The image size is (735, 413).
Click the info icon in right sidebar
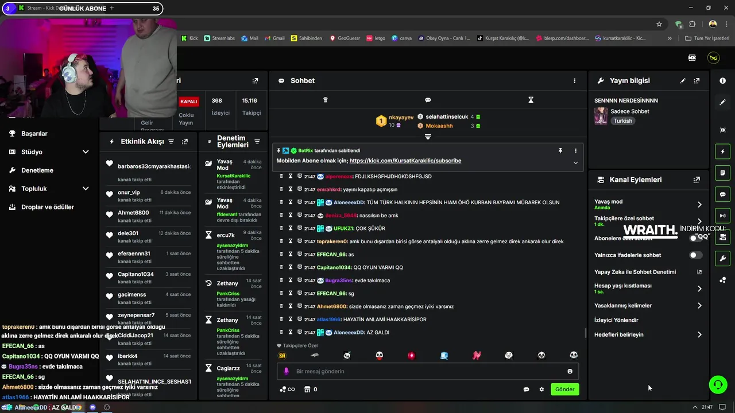(722, 81)
